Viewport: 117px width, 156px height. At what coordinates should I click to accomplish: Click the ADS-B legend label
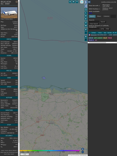(91, 38)
